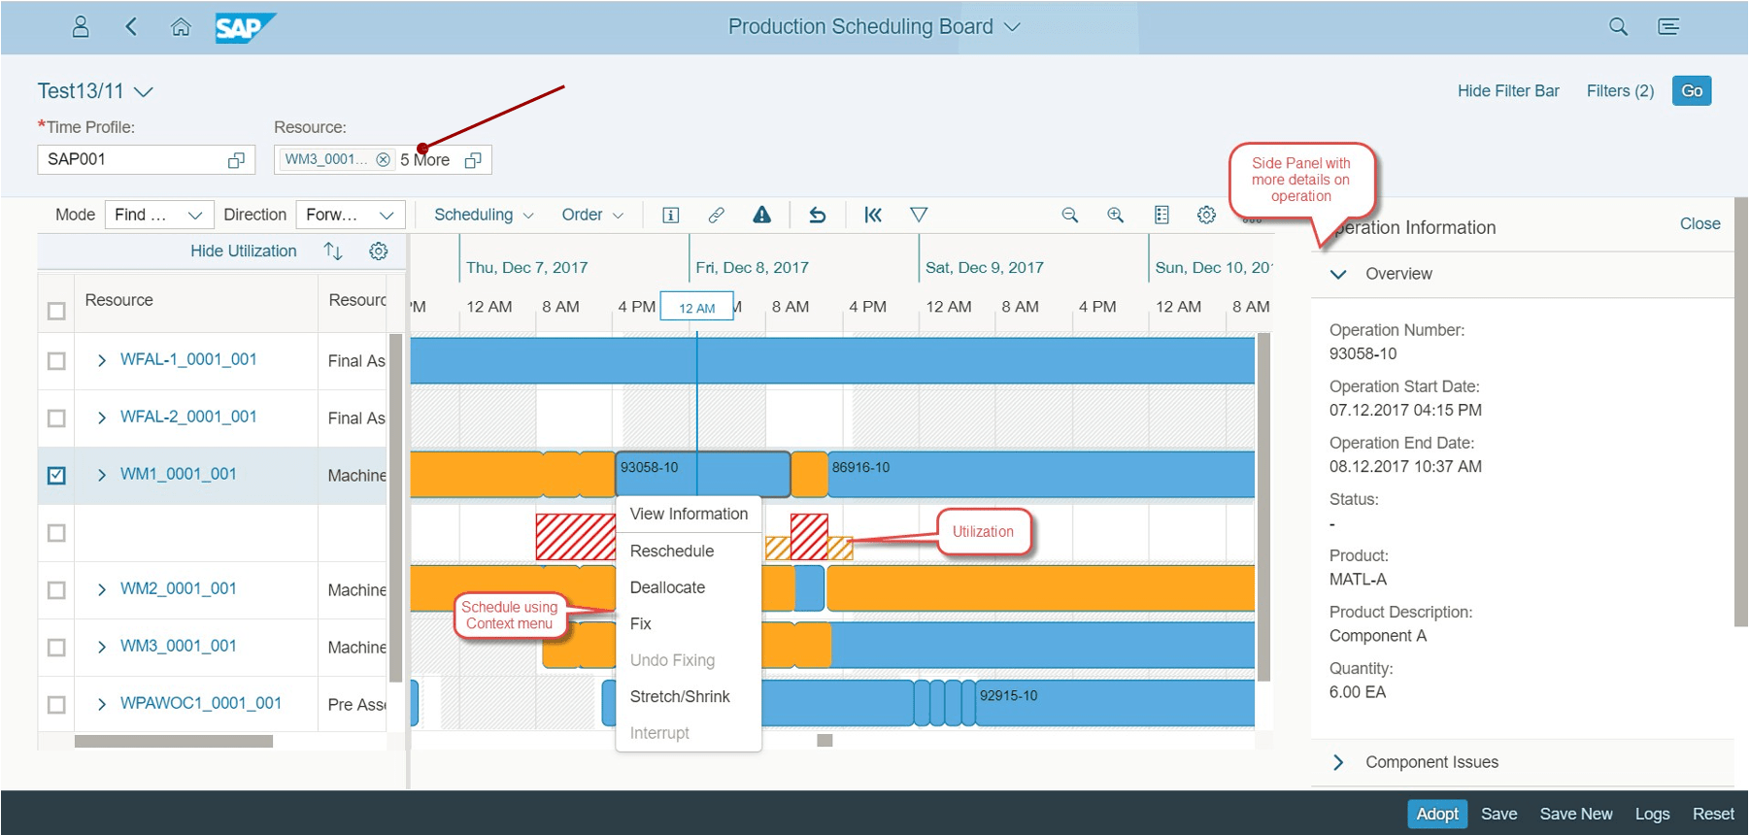Image resolution: width=1750 pixels, height=835 pixels.
Task: Check the WPAWOC1_0001_001 row checkbox
Action: [56, 704]
